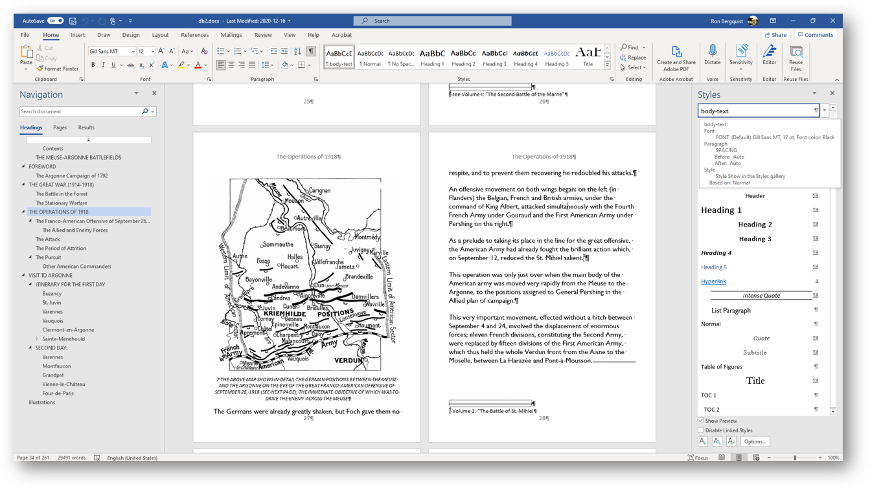Click Create and Share Adobe PDF
Image resolution: width=870 pixels, height=488 pixels.
coord(676,57)
